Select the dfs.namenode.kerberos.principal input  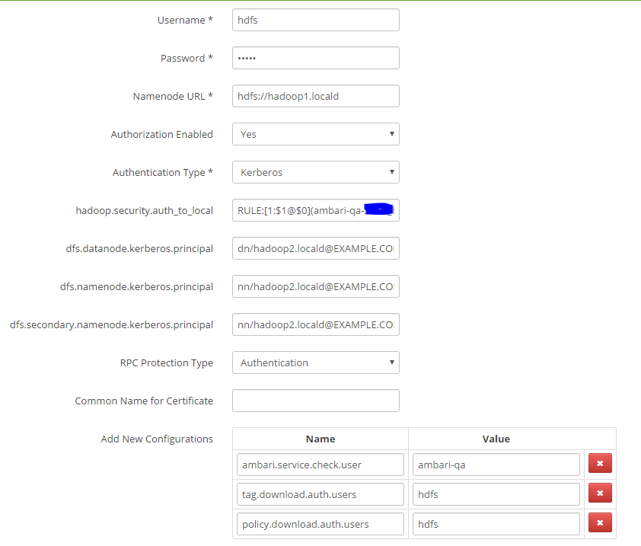315,286
